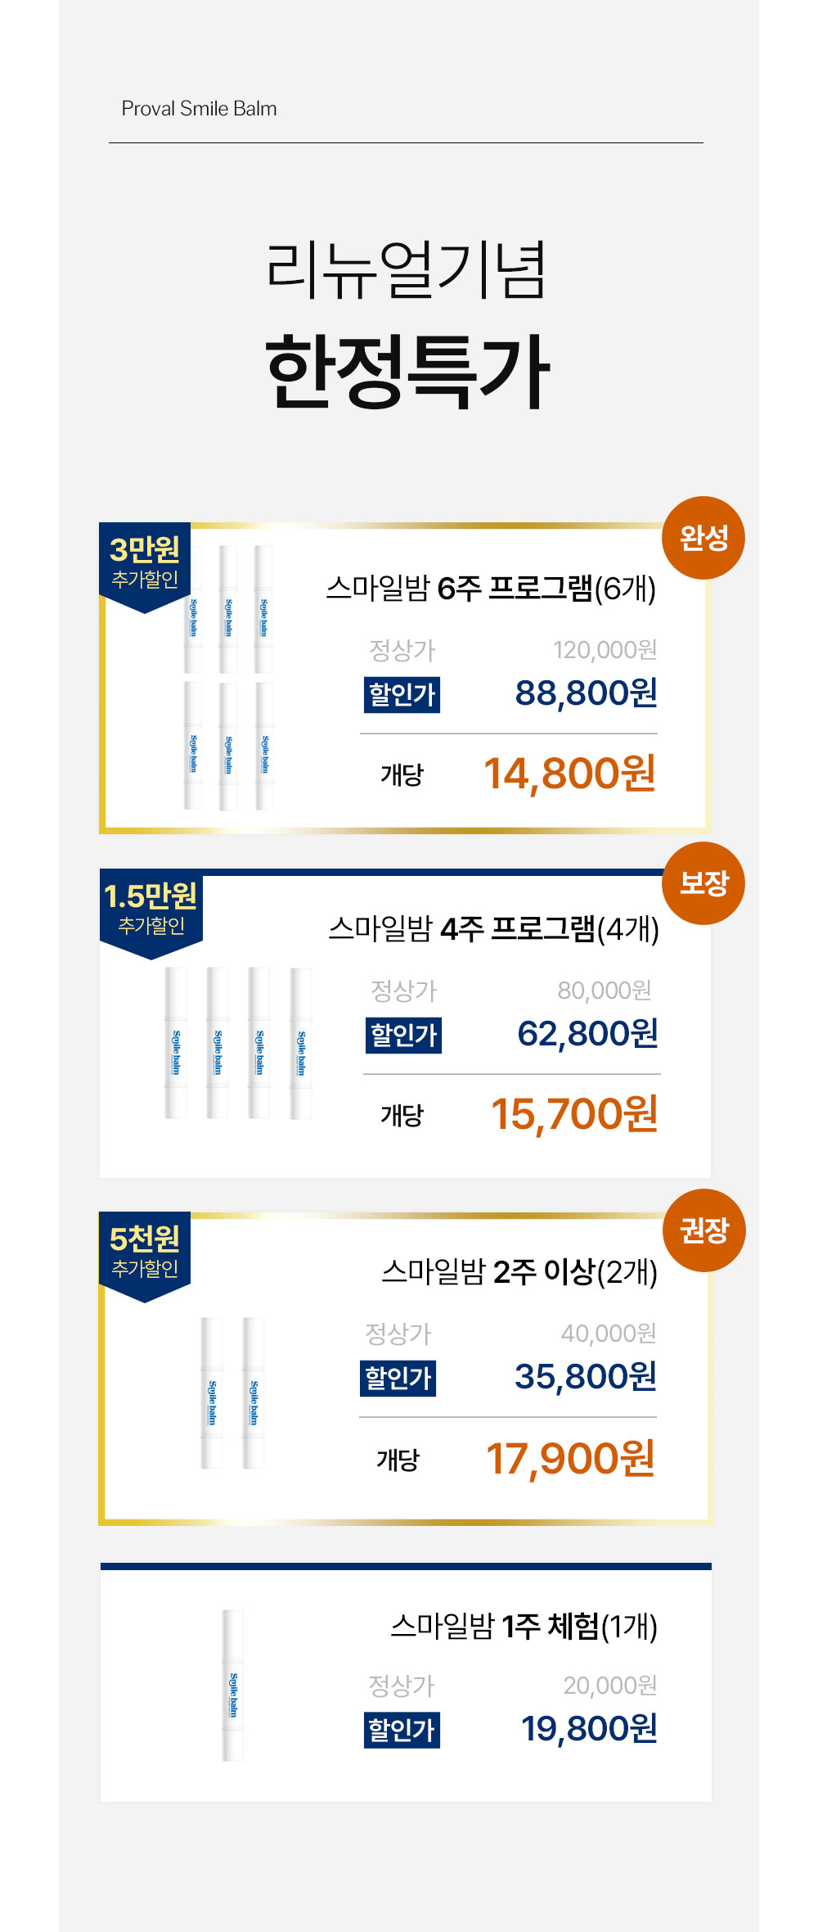Screen dimensions: 818x1932
Task: Select the six Smile balm tubes image
Action: click(x=228, y=678)
